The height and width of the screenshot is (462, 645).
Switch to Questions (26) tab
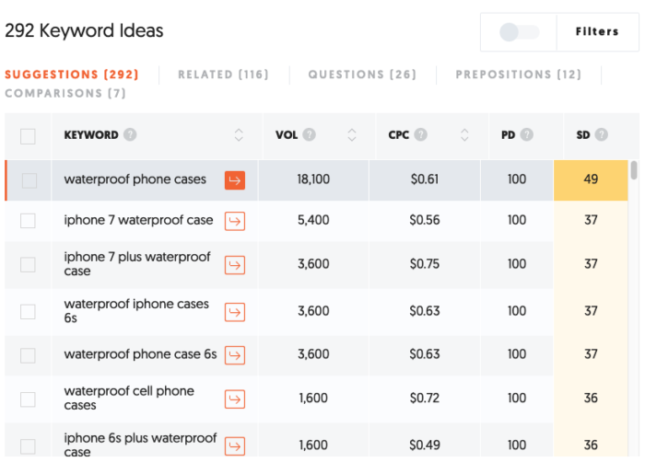click(362, 75)
